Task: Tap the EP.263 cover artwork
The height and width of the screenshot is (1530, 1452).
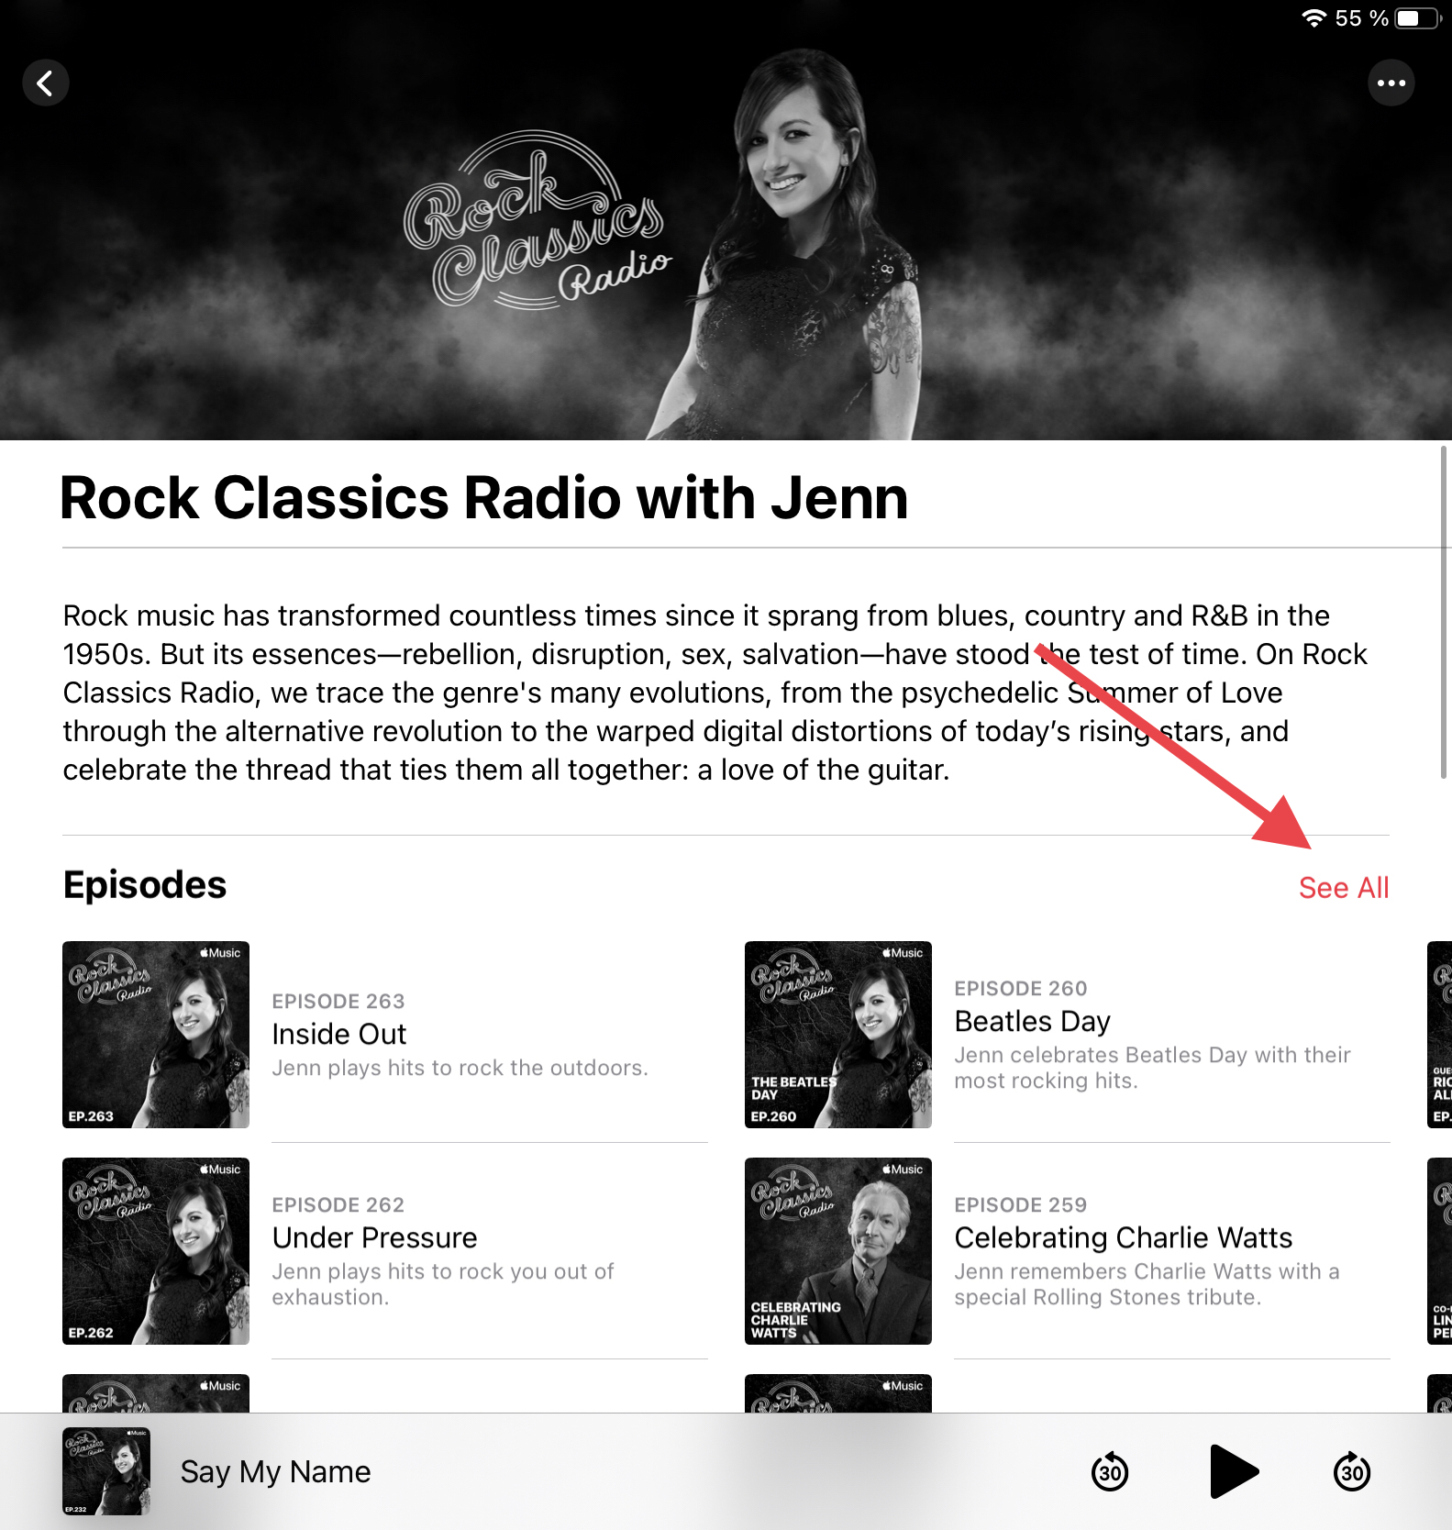Action: click(156, 1035)
